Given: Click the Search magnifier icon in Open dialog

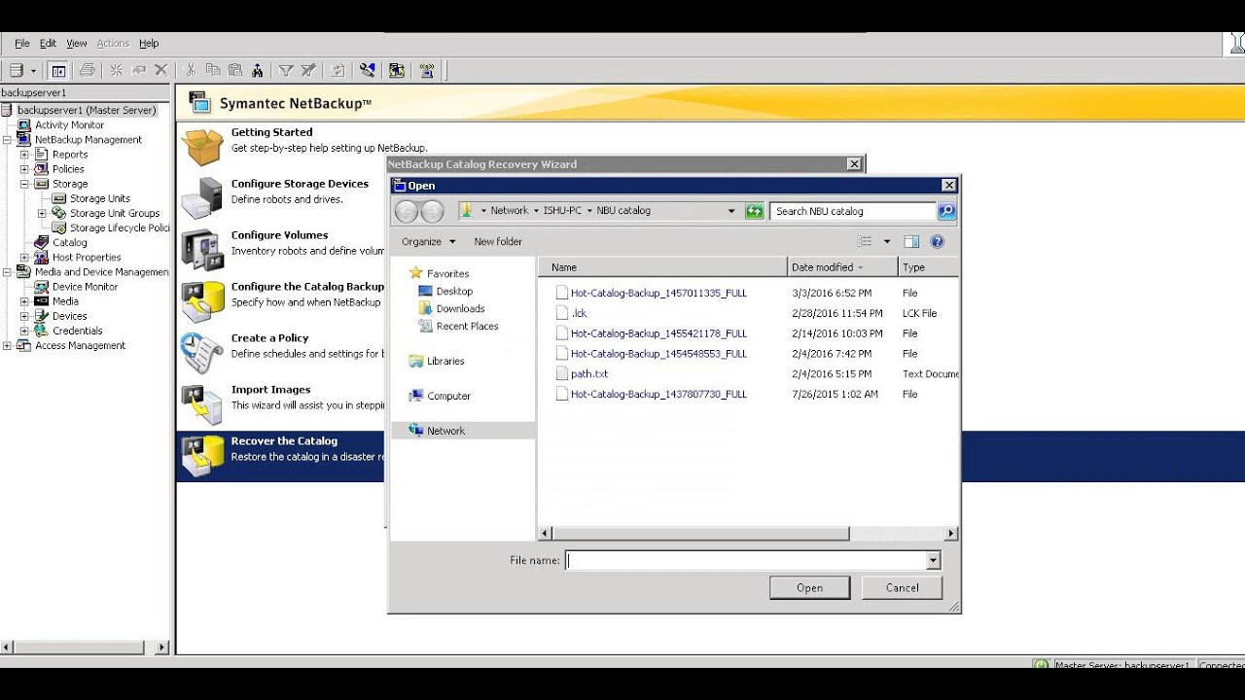Looking at the screenshot, I should coord(946,211).
